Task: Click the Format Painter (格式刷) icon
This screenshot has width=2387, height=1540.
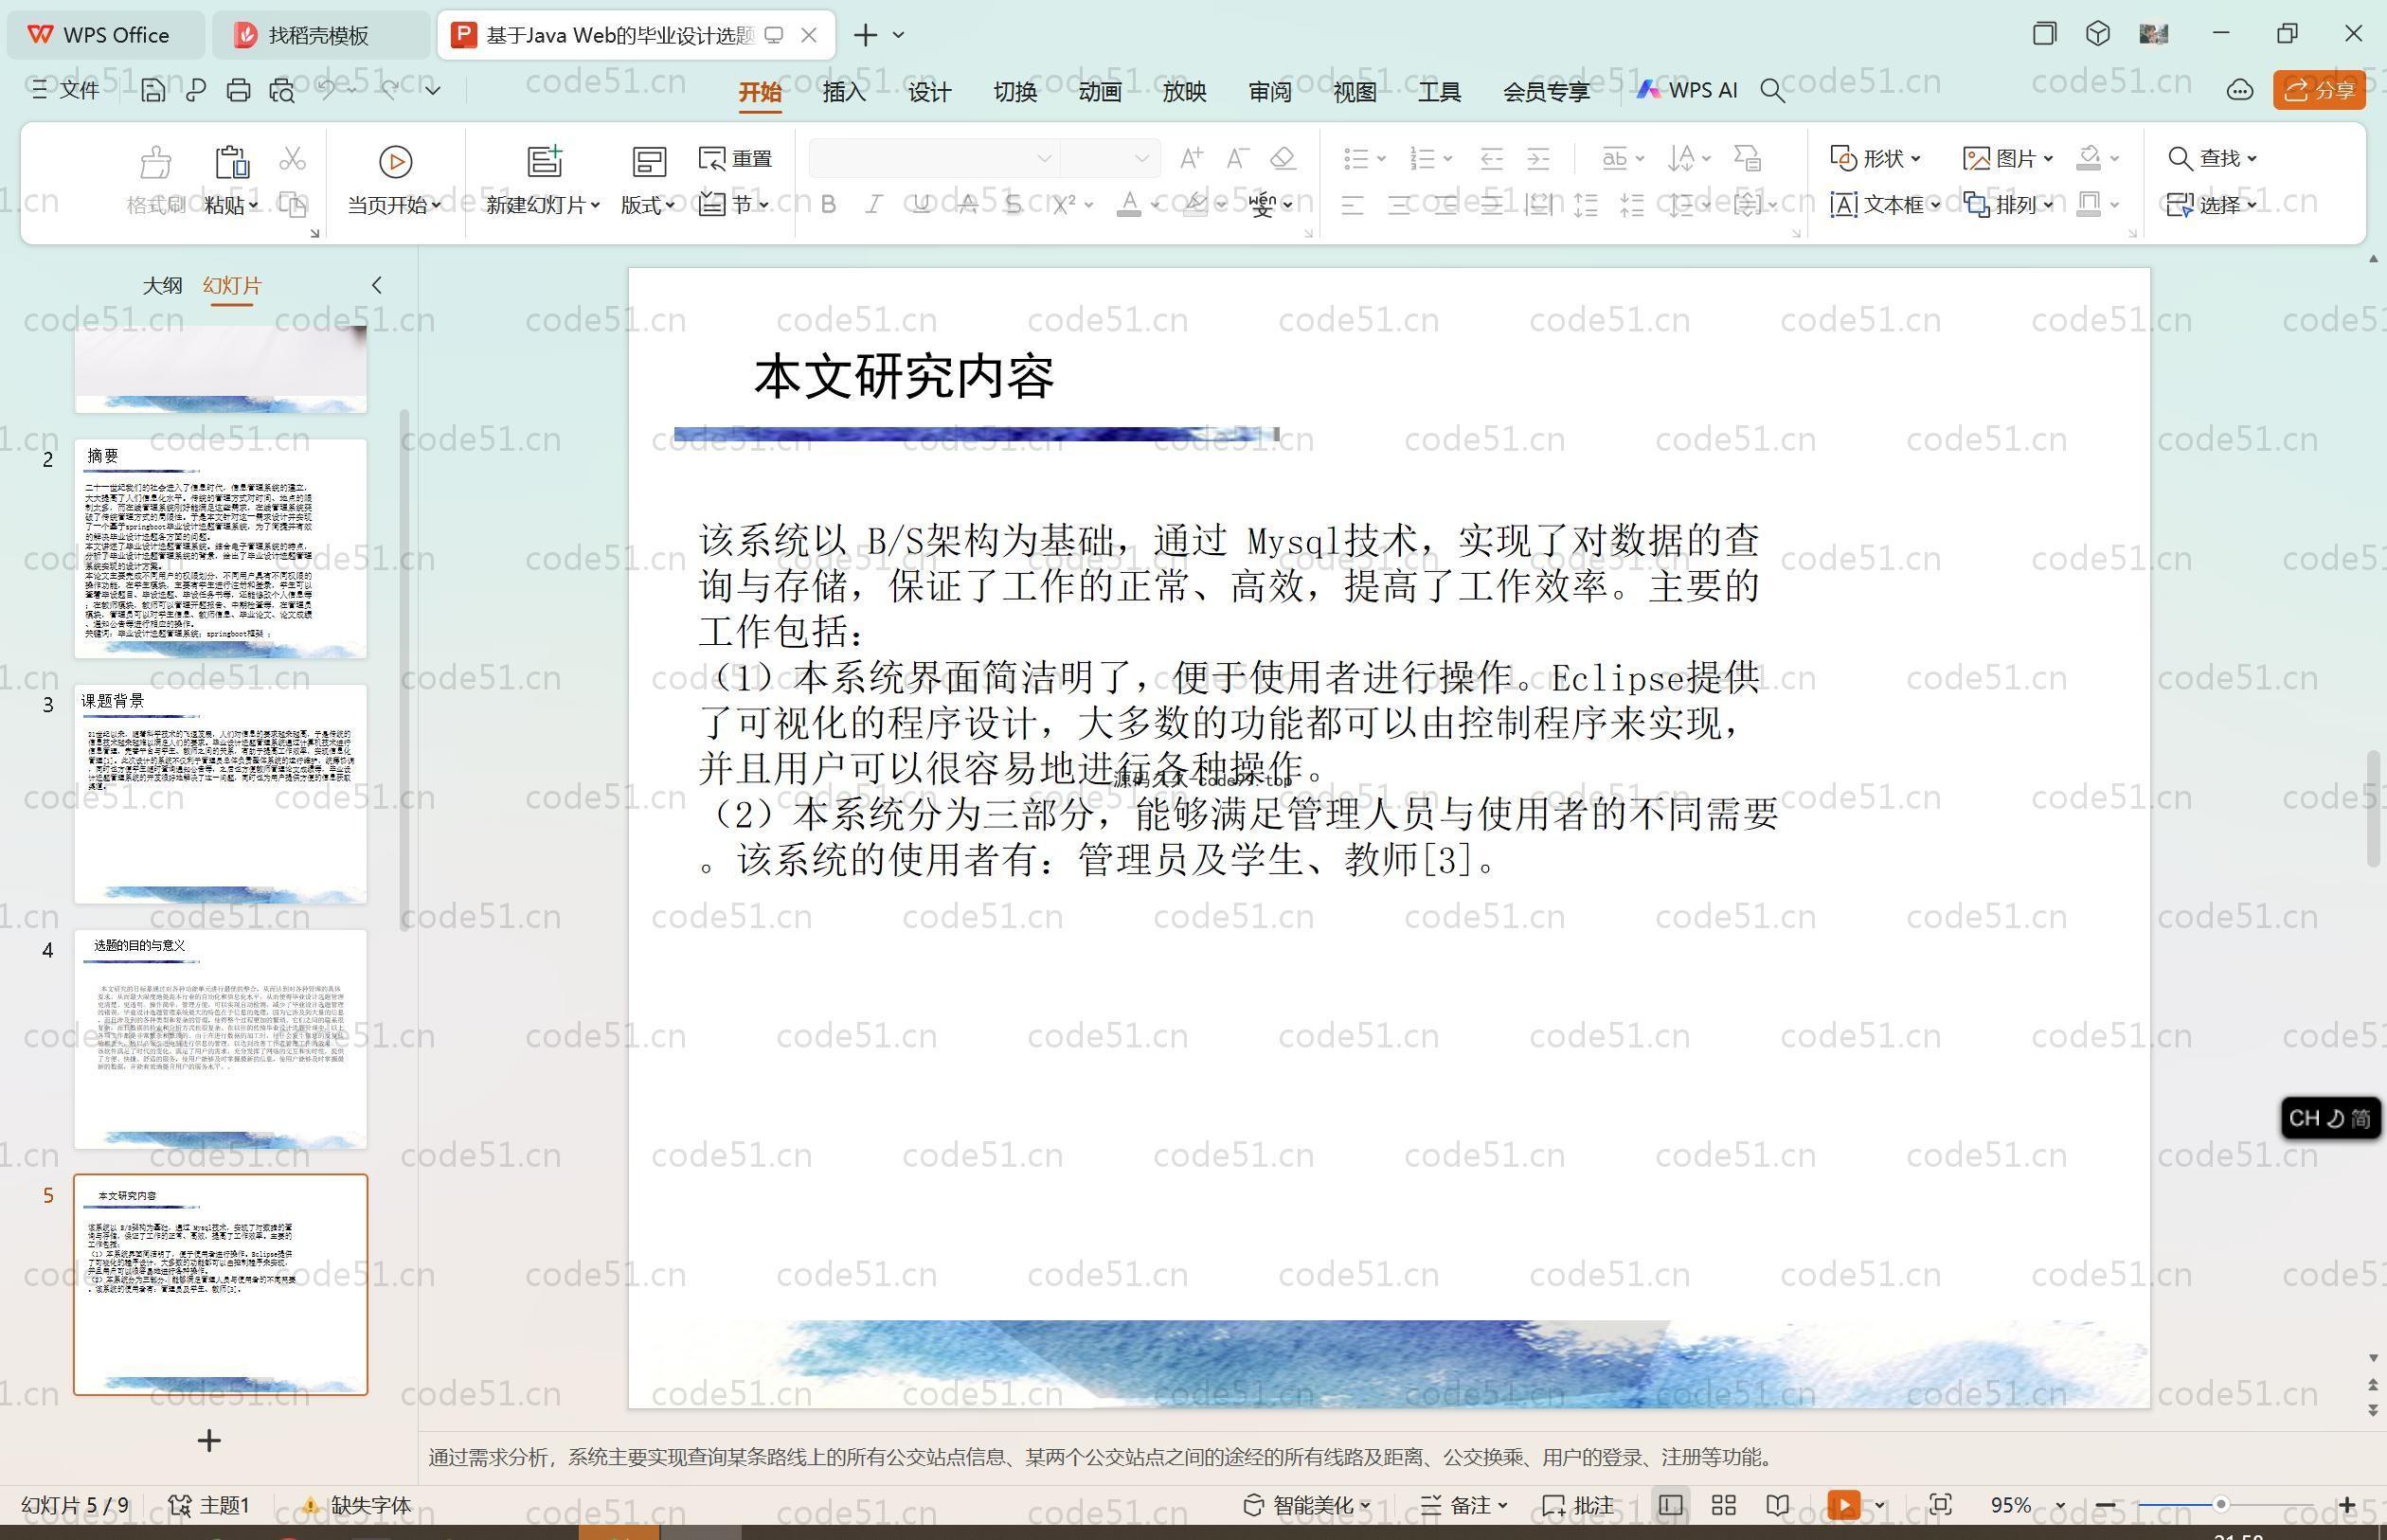Action: (x=155, y=162)
